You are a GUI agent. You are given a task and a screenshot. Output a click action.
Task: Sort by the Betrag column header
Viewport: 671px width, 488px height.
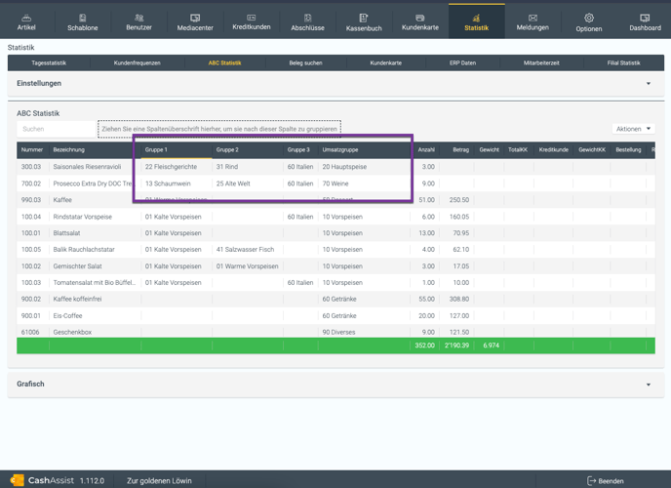[x=461, y=150]
